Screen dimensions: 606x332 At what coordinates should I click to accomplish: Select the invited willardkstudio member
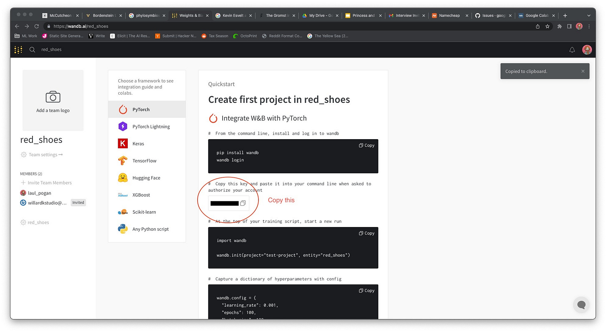pyautogui.click(x=43, y=202)
